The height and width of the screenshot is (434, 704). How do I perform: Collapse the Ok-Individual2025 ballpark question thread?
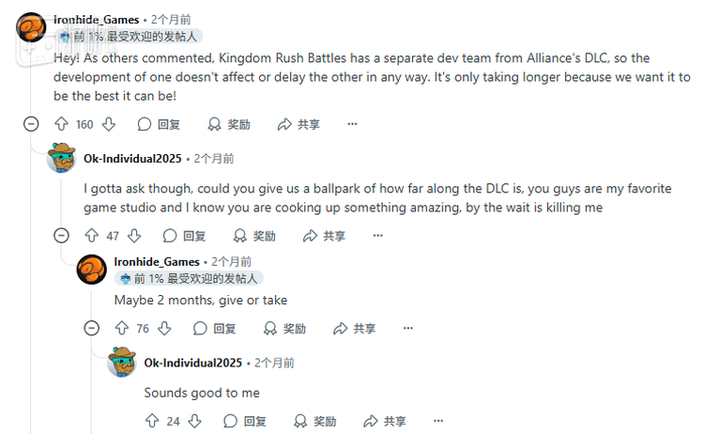click(x=61, y=236)
